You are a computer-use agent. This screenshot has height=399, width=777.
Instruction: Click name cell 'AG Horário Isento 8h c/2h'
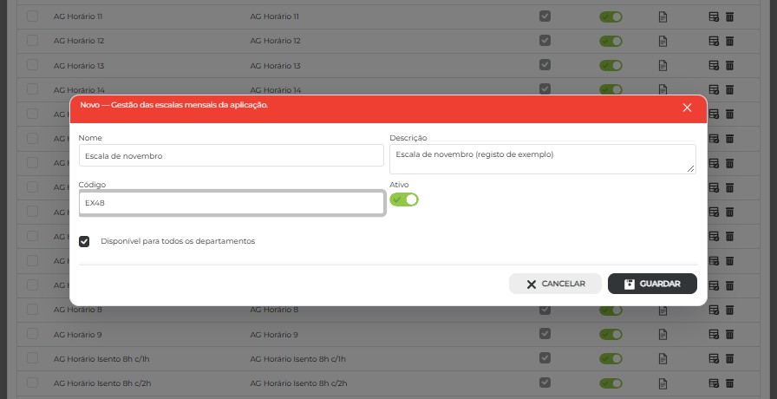pos(102,383)
